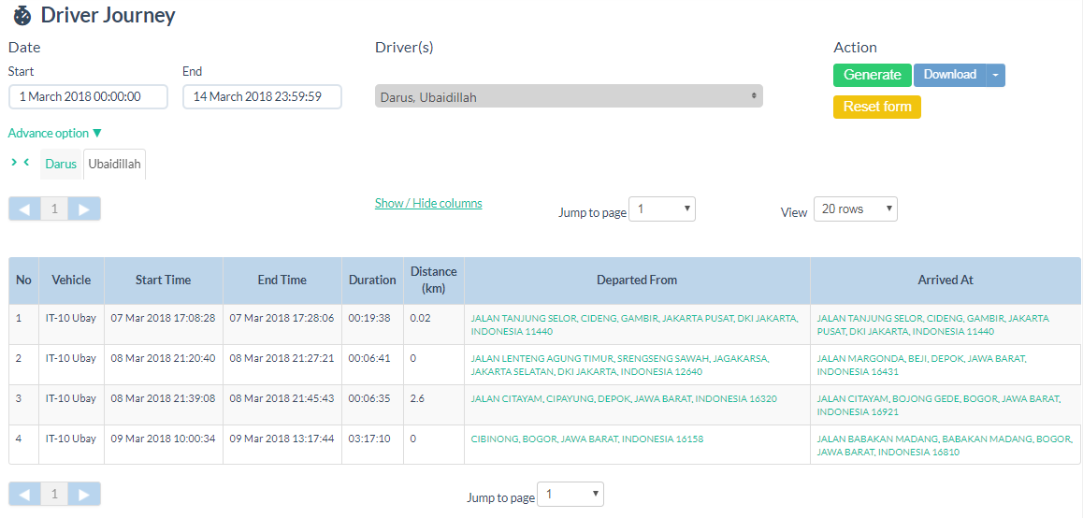Click the Show / Hide columns link
1083x518 pixels.
point(428,203)
